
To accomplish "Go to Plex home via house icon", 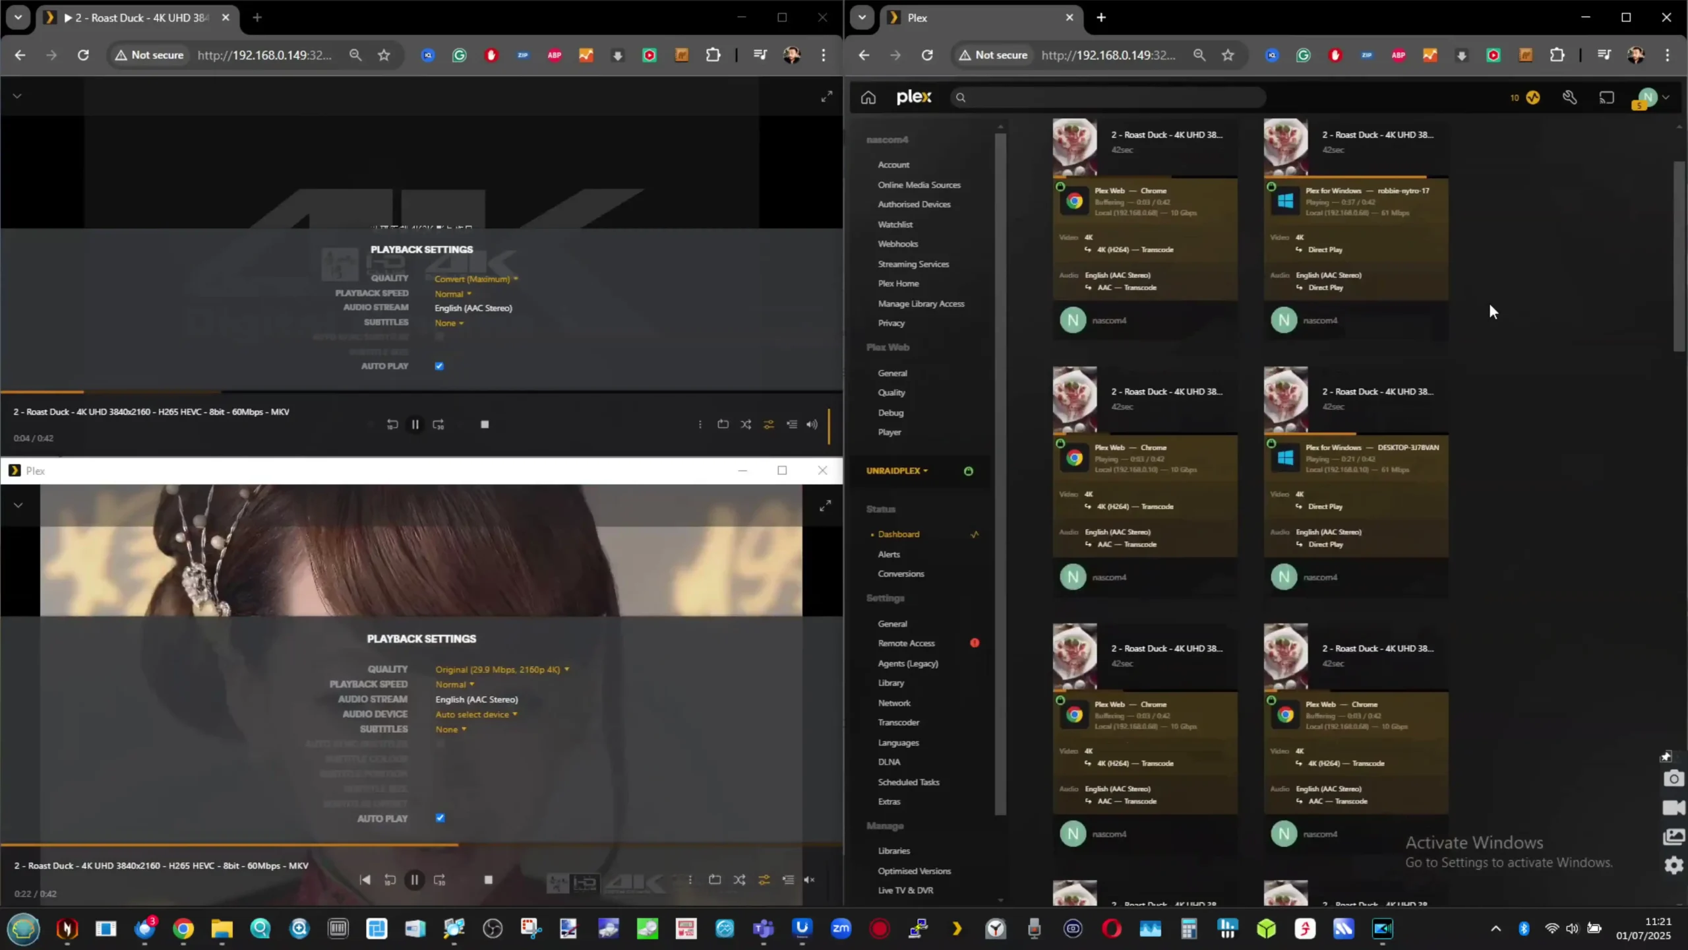I will tap(868, 98).
